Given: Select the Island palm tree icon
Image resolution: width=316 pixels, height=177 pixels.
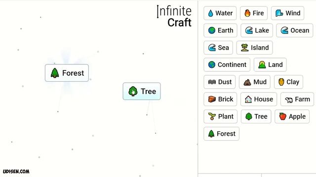Looking at the screenshot, I should (x=244, y=48).
